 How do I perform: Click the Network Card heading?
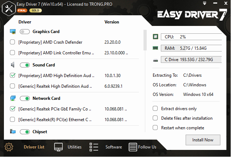pyautogui.click(x=46, y=98)
